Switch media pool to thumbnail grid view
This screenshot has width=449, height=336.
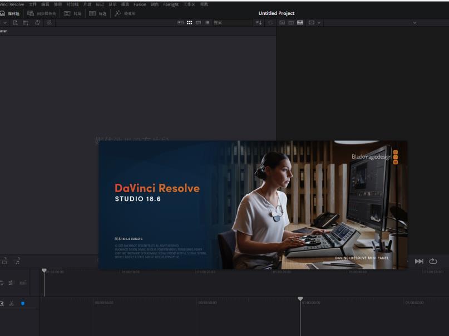point(189,23)
